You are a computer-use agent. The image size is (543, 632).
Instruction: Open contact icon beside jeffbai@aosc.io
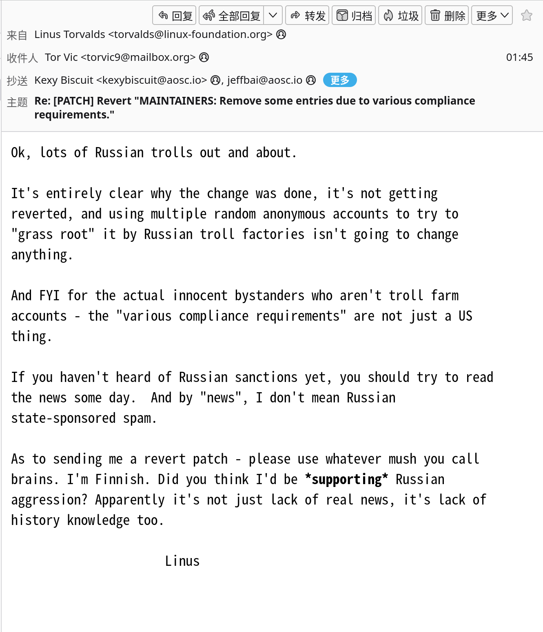point(311,80)
